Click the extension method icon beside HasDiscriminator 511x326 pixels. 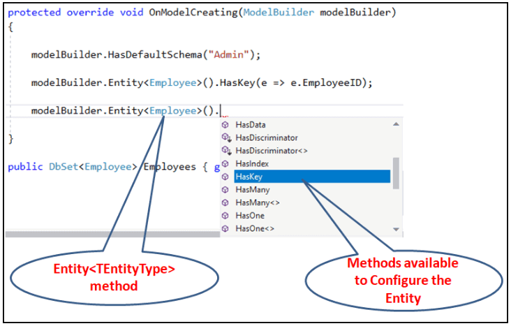(226, 138)
